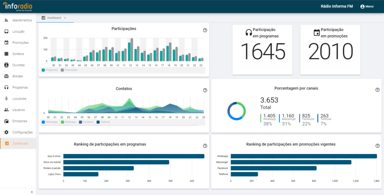Screen dimensions: 384x195
Task: Click the Brindes gift icon
Action: coord(6,76)
